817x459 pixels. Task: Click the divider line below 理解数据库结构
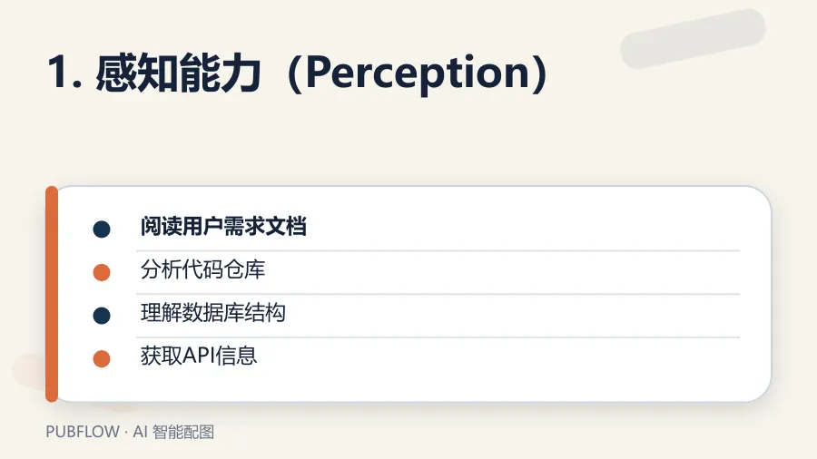click(438, 337)
